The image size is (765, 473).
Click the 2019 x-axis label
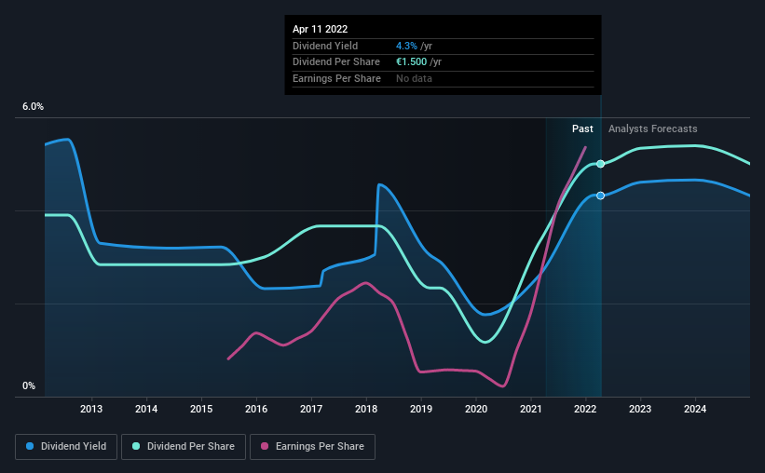pos(421,409)
